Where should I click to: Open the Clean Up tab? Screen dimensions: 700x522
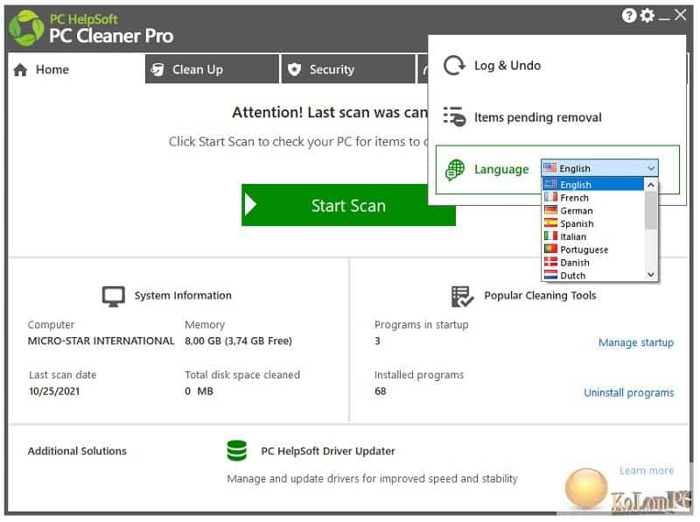click(212, 69)
